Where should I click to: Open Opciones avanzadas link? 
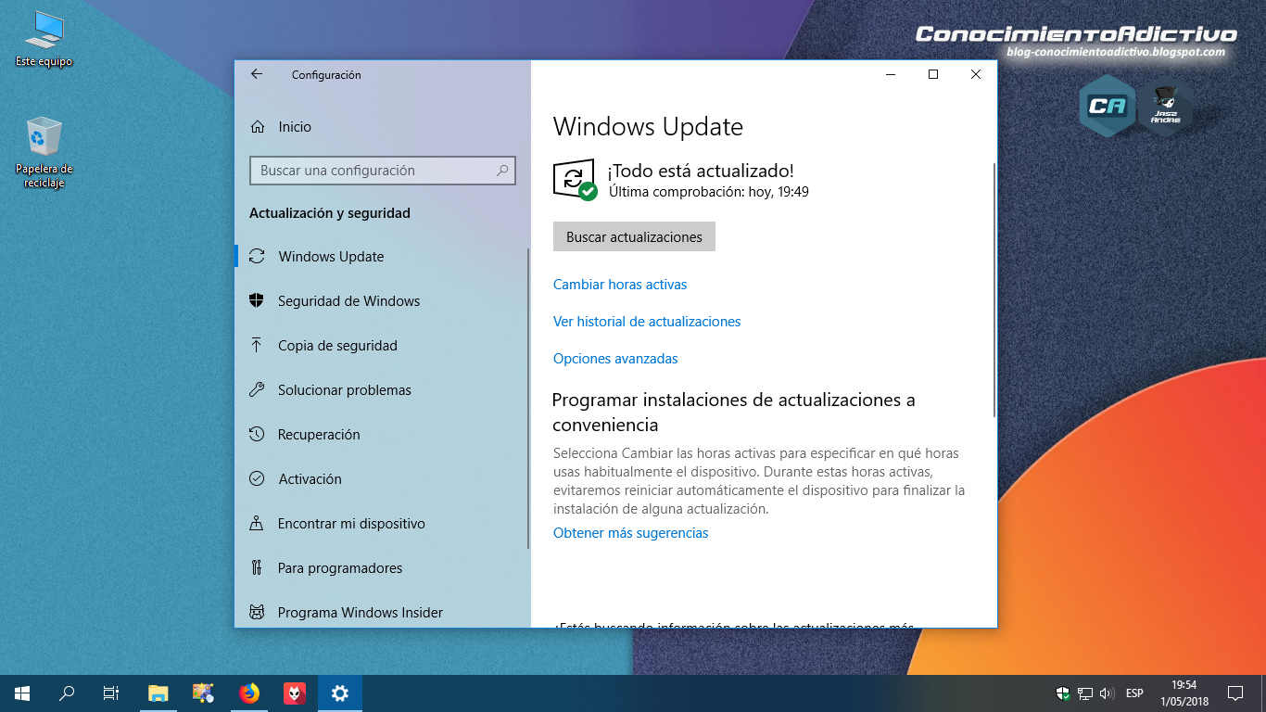(615, 359)
